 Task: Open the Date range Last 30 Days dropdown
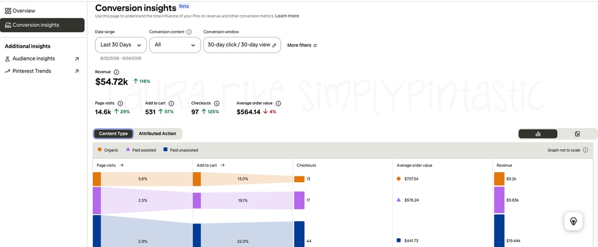[120, 45]
